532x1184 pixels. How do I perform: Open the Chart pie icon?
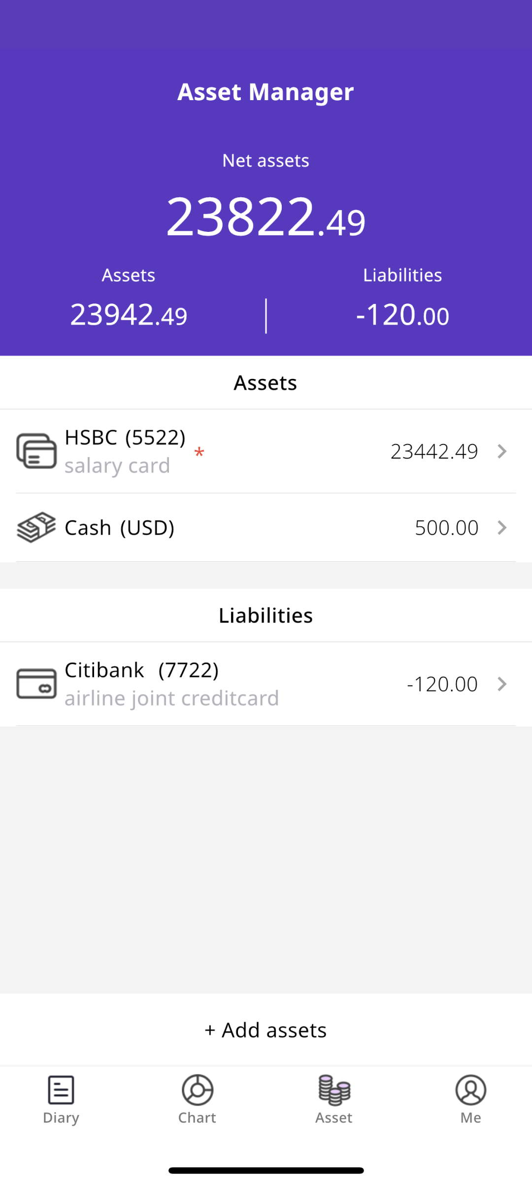[x=197, y=1090]
